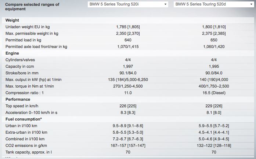Click the stroke/bore value 90.1/84.0
The height and width of the screenshot is (159, 256).
click(x=128, y=73)
